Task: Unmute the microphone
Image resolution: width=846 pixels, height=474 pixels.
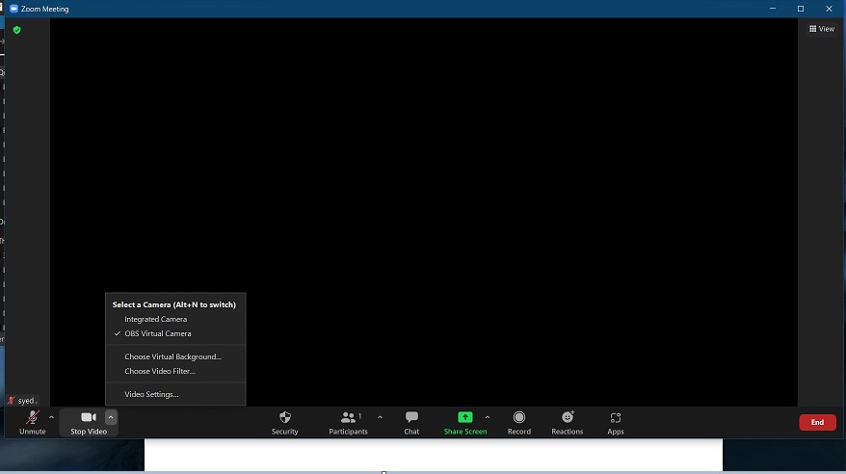Action: 33,422
